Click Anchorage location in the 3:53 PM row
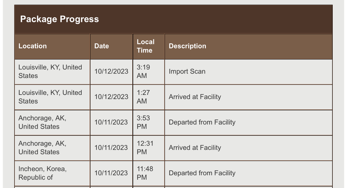The height and width of the screenshot is (188, 347). click(x=52, y=122)
